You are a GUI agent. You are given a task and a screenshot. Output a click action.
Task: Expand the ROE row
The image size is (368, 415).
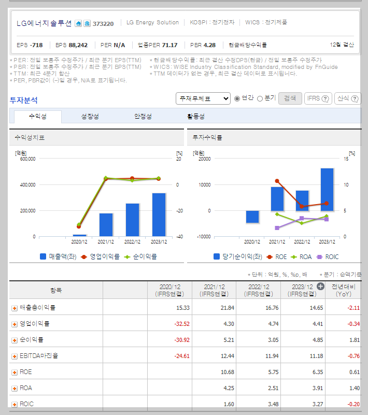click(x=15, y=373)
